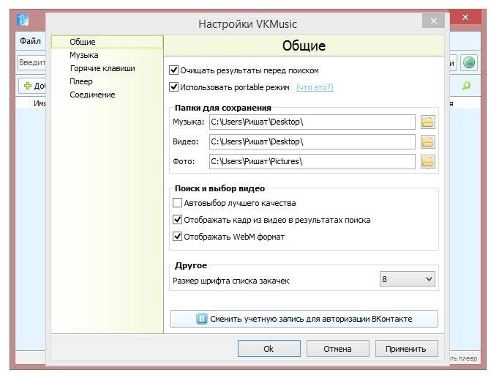
Task: Click the Фото folder path field
Action: point(312,161)
